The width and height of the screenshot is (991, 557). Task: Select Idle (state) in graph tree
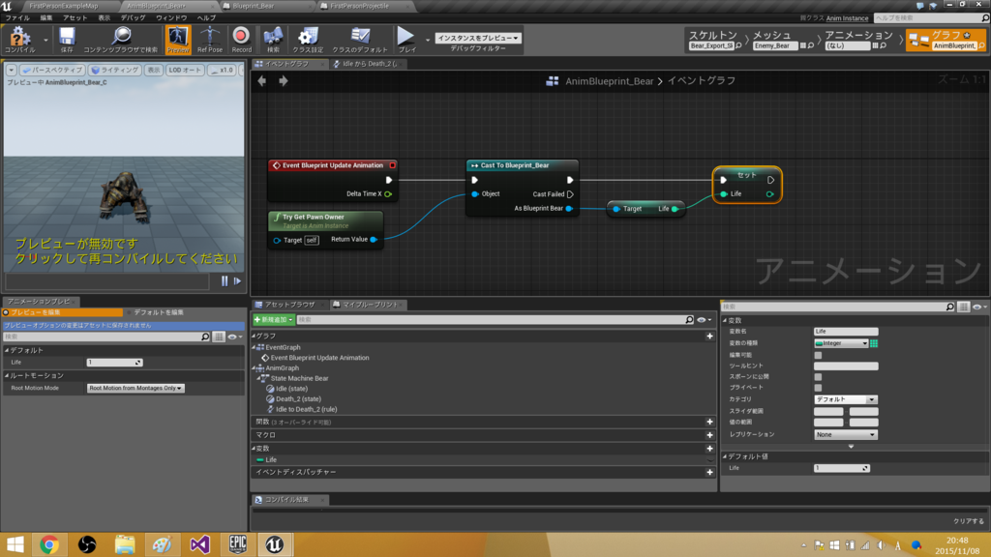[x=291, y=389]
